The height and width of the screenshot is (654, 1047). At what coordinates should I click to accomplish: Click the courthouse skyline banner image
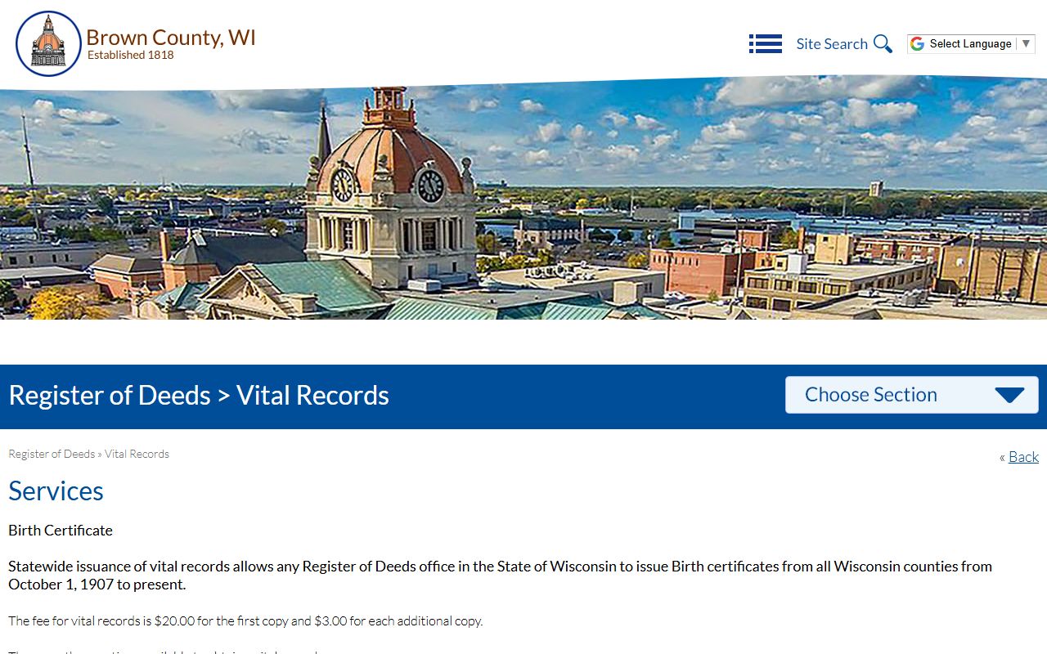(x=523, y=198)
